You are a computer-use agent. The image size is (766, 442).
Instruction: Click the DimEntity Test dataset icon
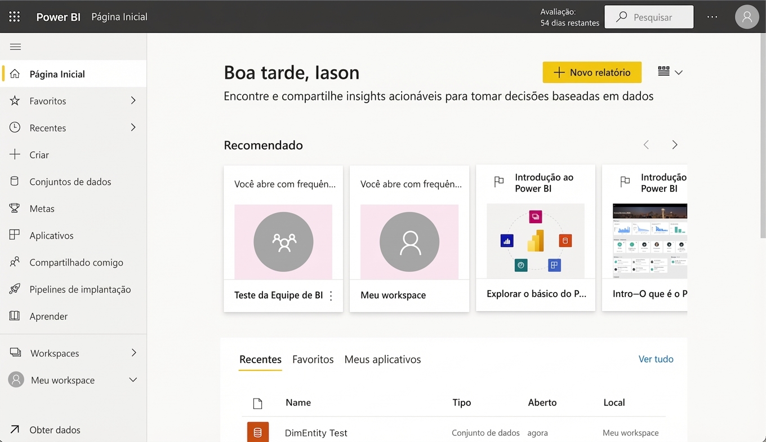[x=258, y=432]
